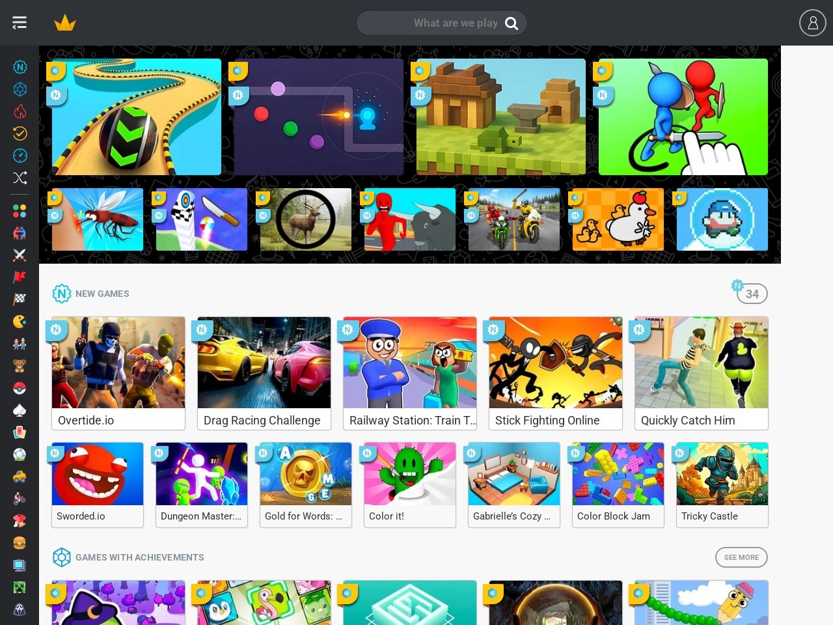
Task: Open the Pokeball category icon
Action: click(20, 388)
